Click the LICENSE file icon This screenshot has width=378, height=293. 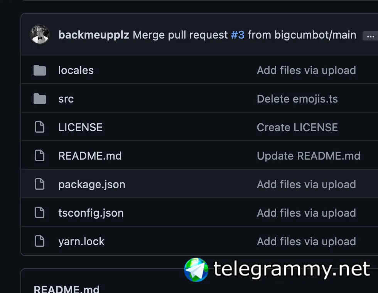click(x=40, y=127)
